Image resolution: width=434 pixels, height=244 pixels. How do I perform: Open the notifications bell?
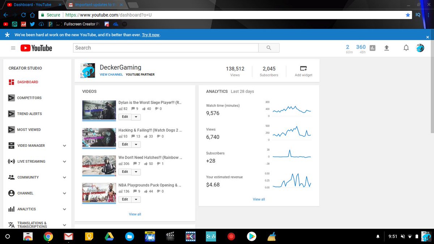pos(406,48)
